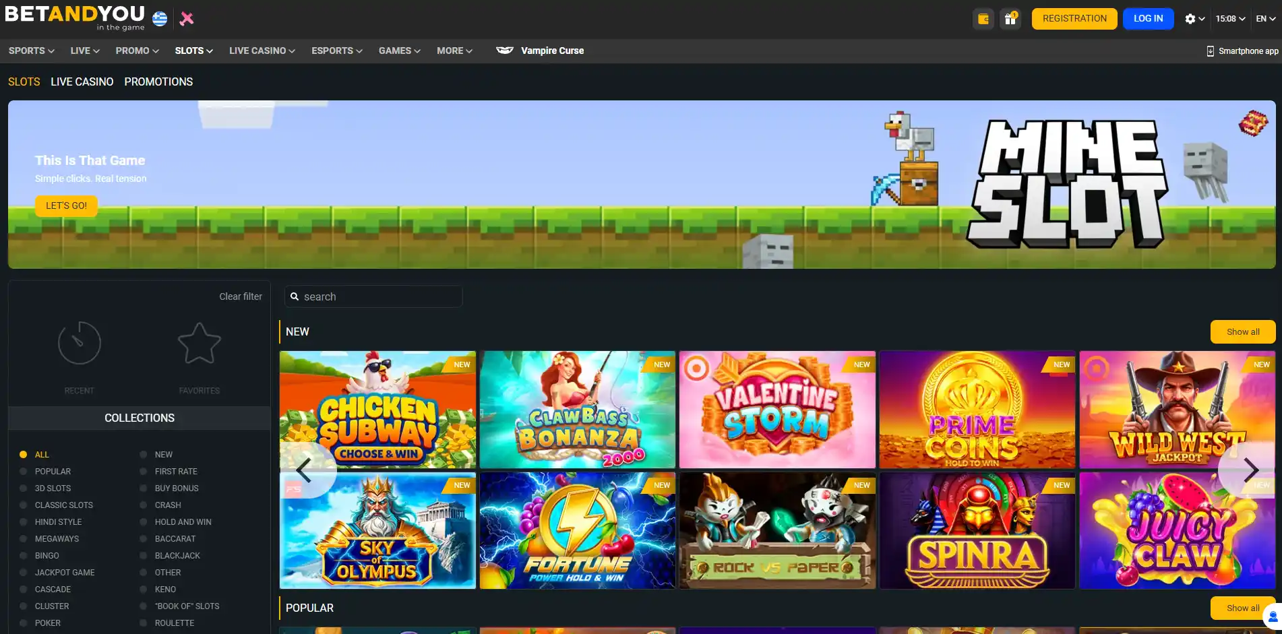Focus the game search field

pos(373,296)
